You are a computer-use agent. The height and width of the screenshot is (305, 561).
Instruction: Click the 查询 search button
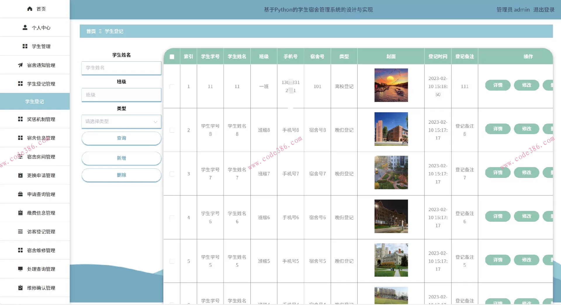tap(121, 138)
